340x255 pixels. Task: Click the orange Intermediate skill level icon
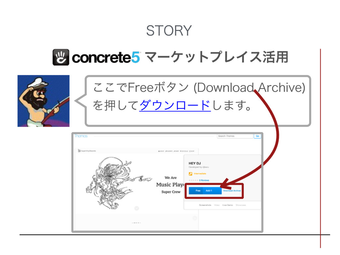[190, 174]
